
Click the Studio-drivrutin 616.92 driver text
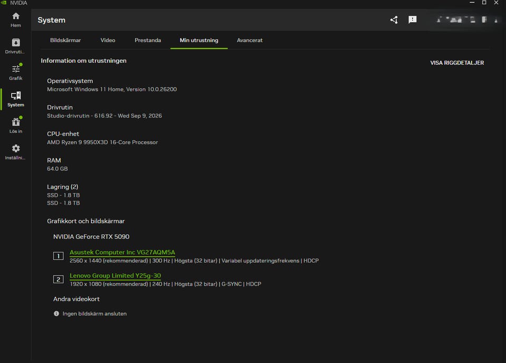pos(104,116)
